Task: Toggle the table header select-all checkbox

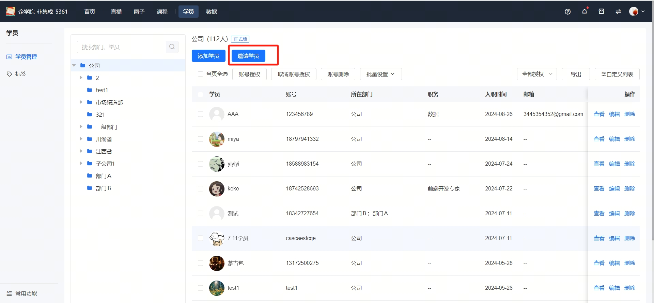Action: click(200, 94)
